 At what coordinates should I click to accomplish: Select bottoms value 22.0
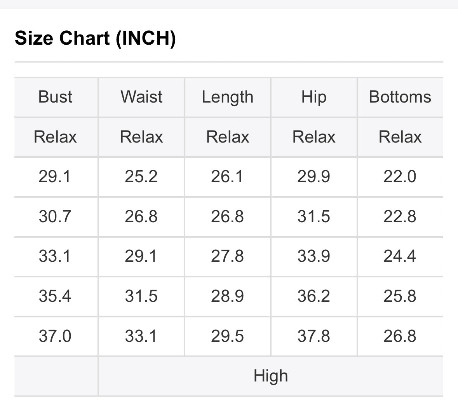point(400,177)
